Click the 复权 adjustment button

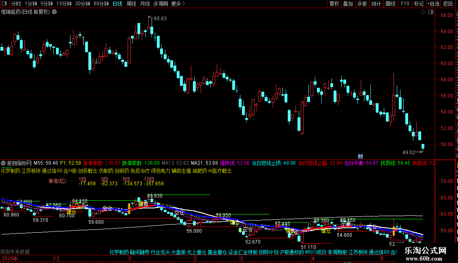click(x=334, y=4)
